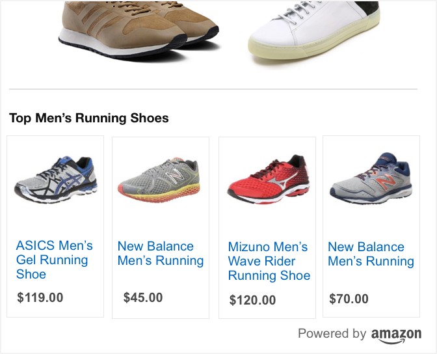This screenshot has height=354, width=437.
Task: Open the Mizuno Men's Wave Rider link
Action: point(269,261)
